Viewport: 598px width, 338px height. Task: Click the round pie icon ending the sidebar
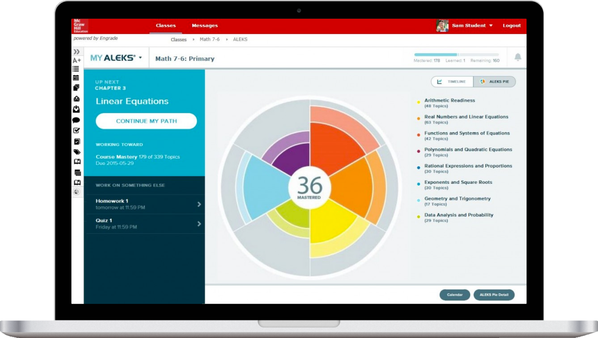[77, 192]
